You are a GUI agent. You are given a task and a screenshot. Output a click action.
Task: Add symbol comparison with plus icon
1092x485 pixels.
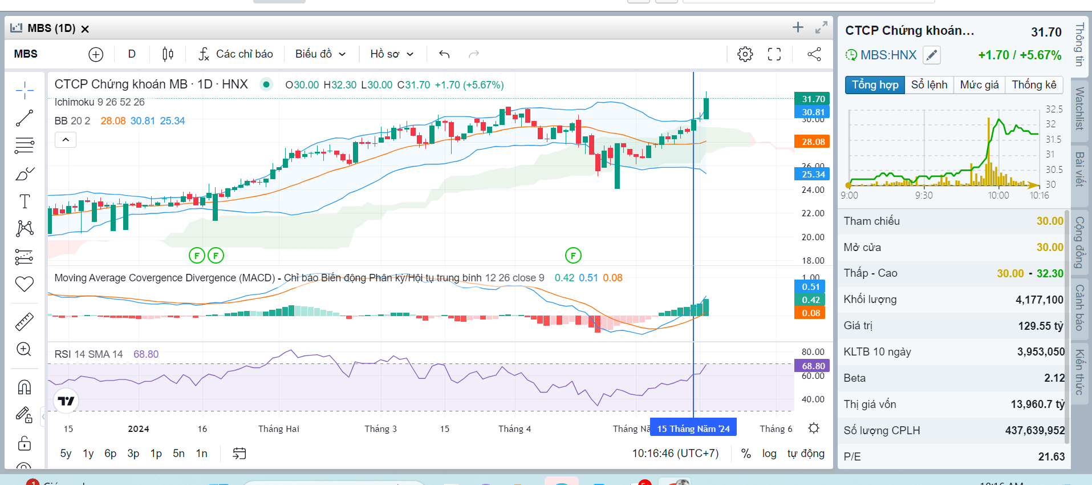96,54
